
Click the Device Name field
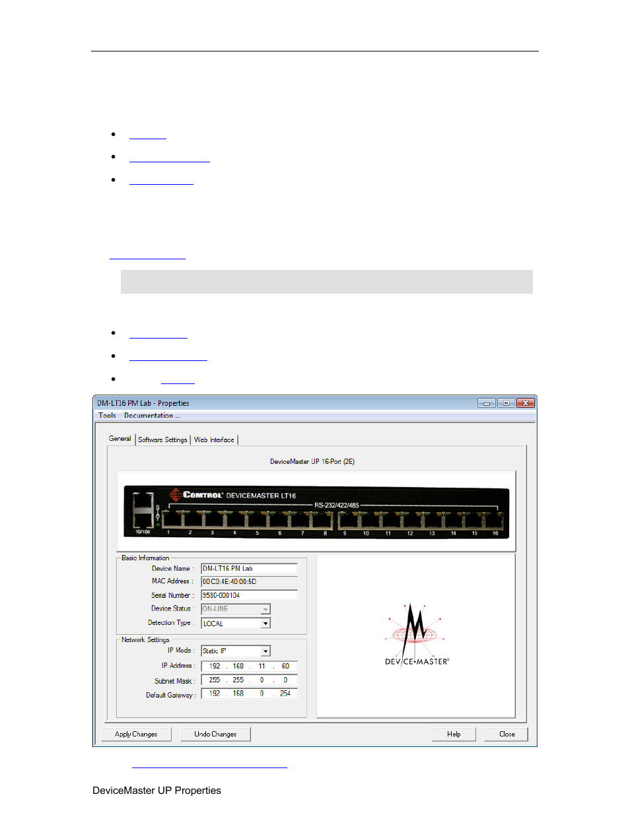(x=249, y=568)
